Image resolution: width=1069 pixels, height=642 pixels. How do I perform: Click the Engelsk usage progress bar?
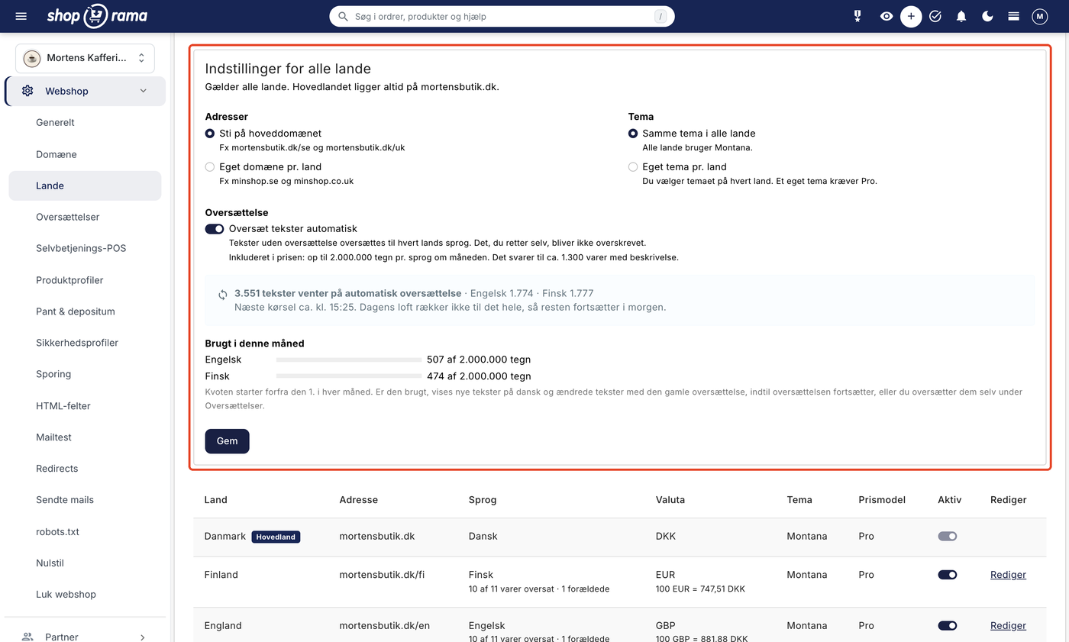pyautogui.click(x=349, y=360)
